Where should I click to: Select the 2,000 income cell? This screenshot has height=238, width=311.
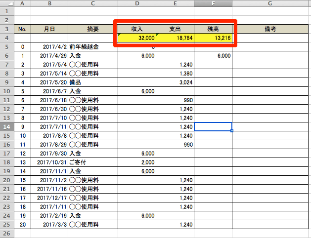(x=137, y=162)
